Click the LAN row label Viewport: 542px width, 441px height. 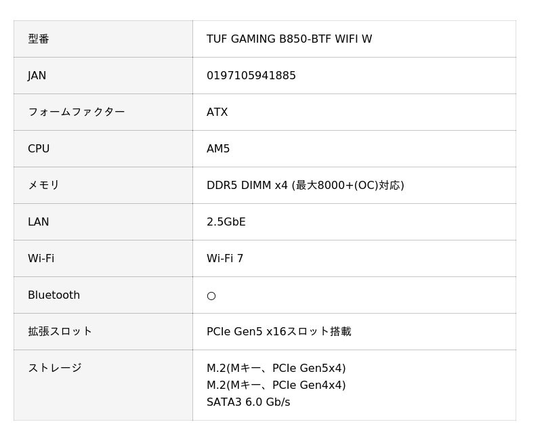tap(39, 222)
